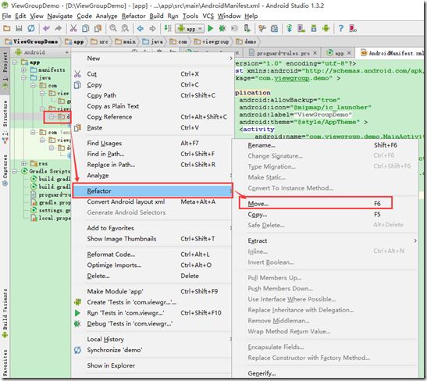Open the Build Variants tool window
This screenshot has height=381, width=427.
coord(5,313)
